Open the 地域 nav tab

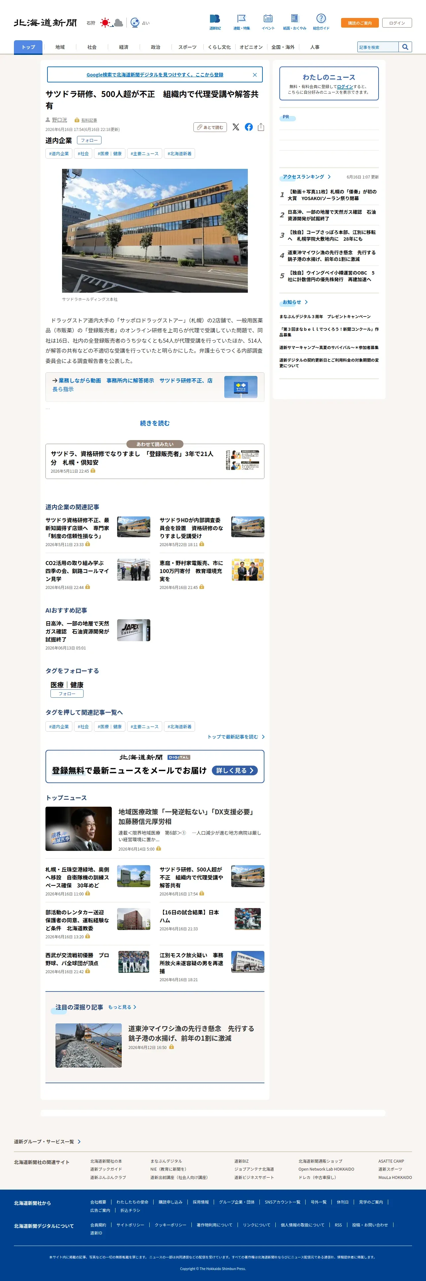click(x=60, y=47)
